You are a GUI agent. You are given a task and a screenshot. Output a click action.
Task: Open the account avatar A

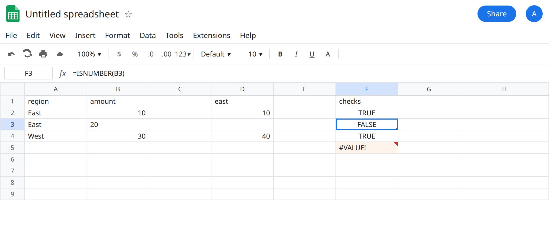click(534, 14)
